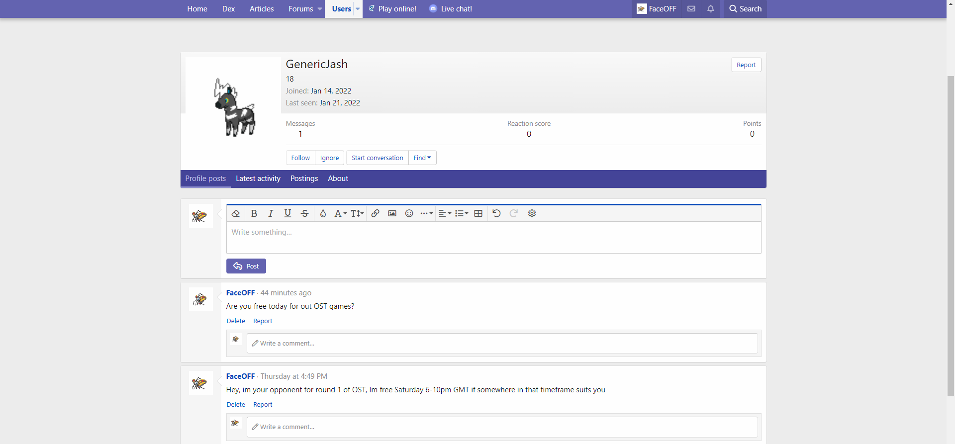Viewport: 955px width, 444px height.
Task: Open Dex in navigation bar
Action: [x=228, y=9]
